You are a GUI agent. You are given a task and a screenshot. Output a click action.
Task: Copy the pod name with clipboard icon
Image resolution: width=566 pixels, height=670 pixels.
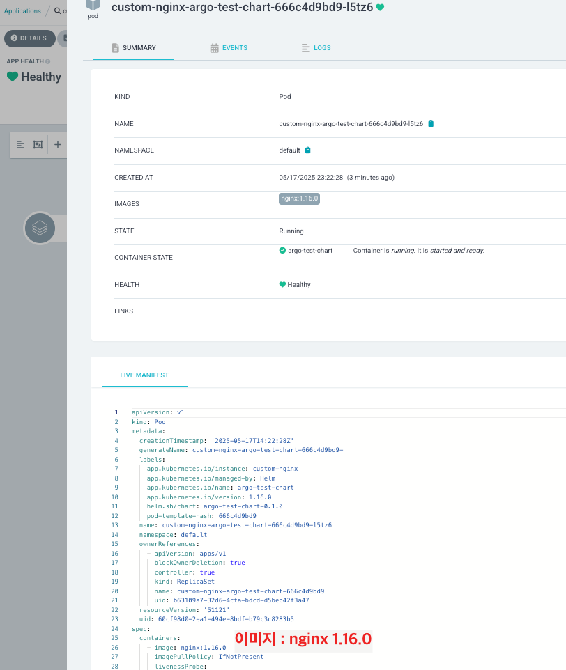coord(431,123)
